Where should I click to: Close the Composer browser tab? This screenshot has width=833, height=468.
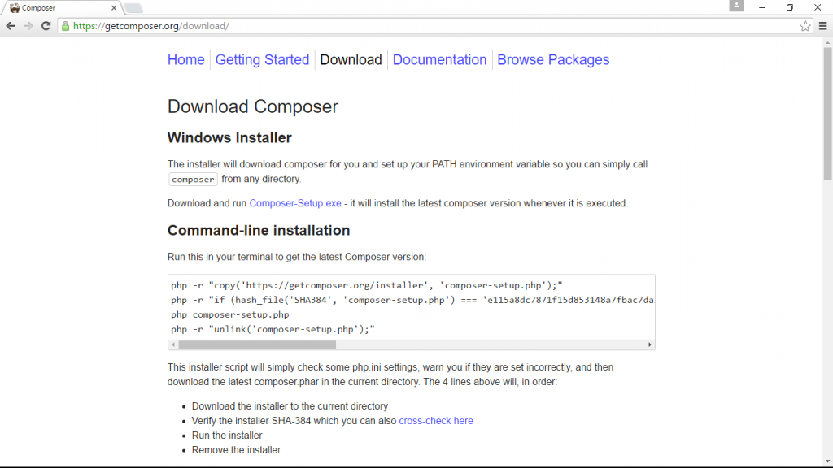click(113, 8)
